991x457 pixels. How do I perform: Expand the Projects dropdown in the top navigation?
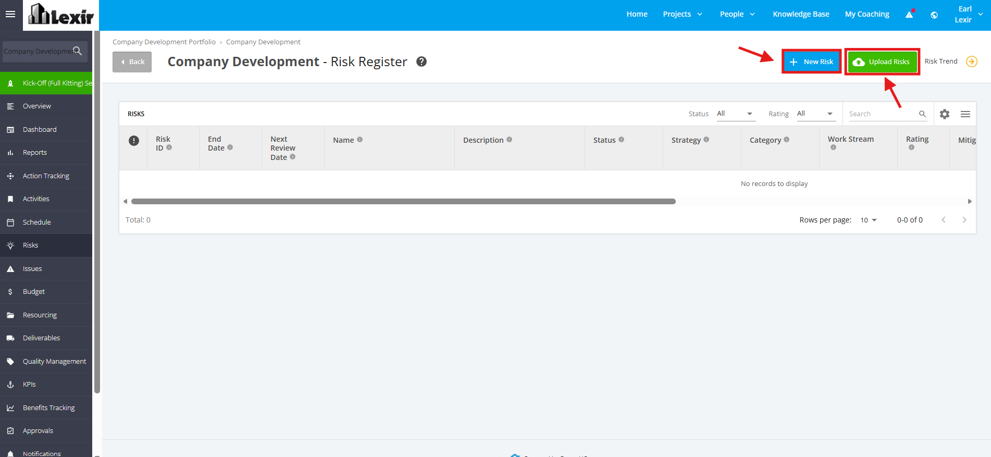(683, 14)
